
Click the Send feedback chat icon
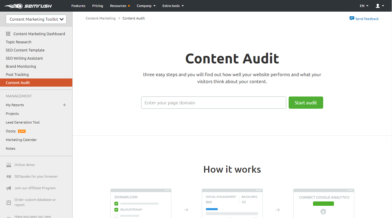coord(352,18)
